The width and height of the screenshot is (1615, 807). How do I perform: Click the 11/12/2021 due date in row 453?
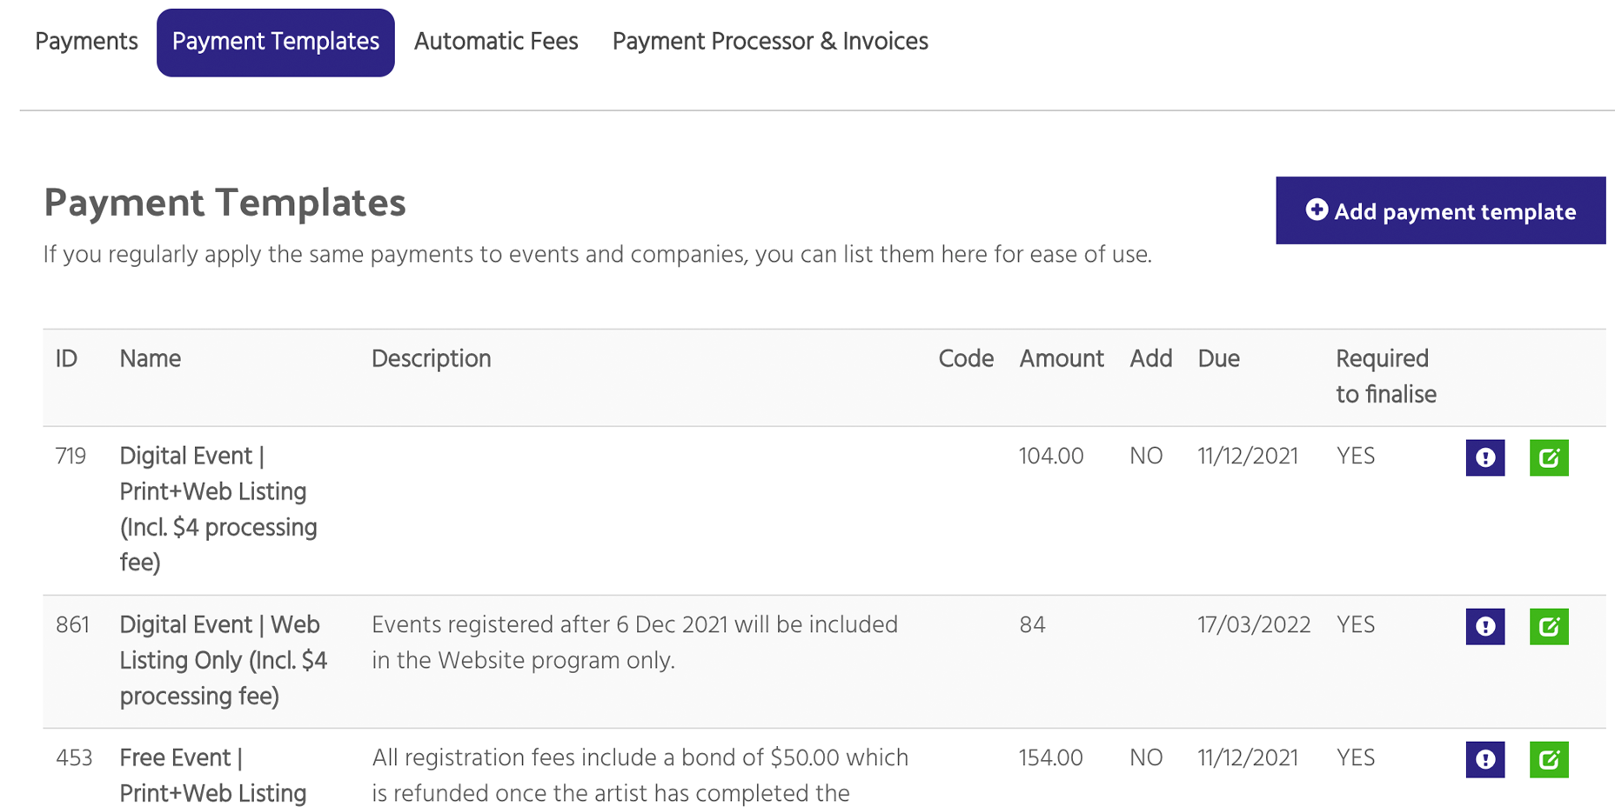(x=1248, y=758)
